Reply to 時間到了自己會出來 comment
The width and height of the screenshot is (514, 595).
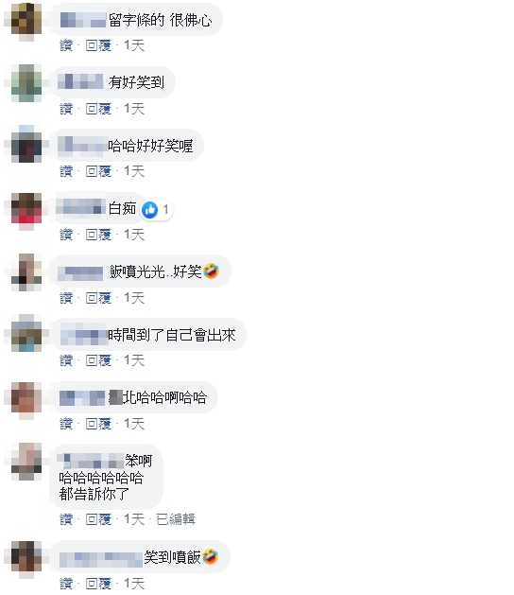coord(98,360)
